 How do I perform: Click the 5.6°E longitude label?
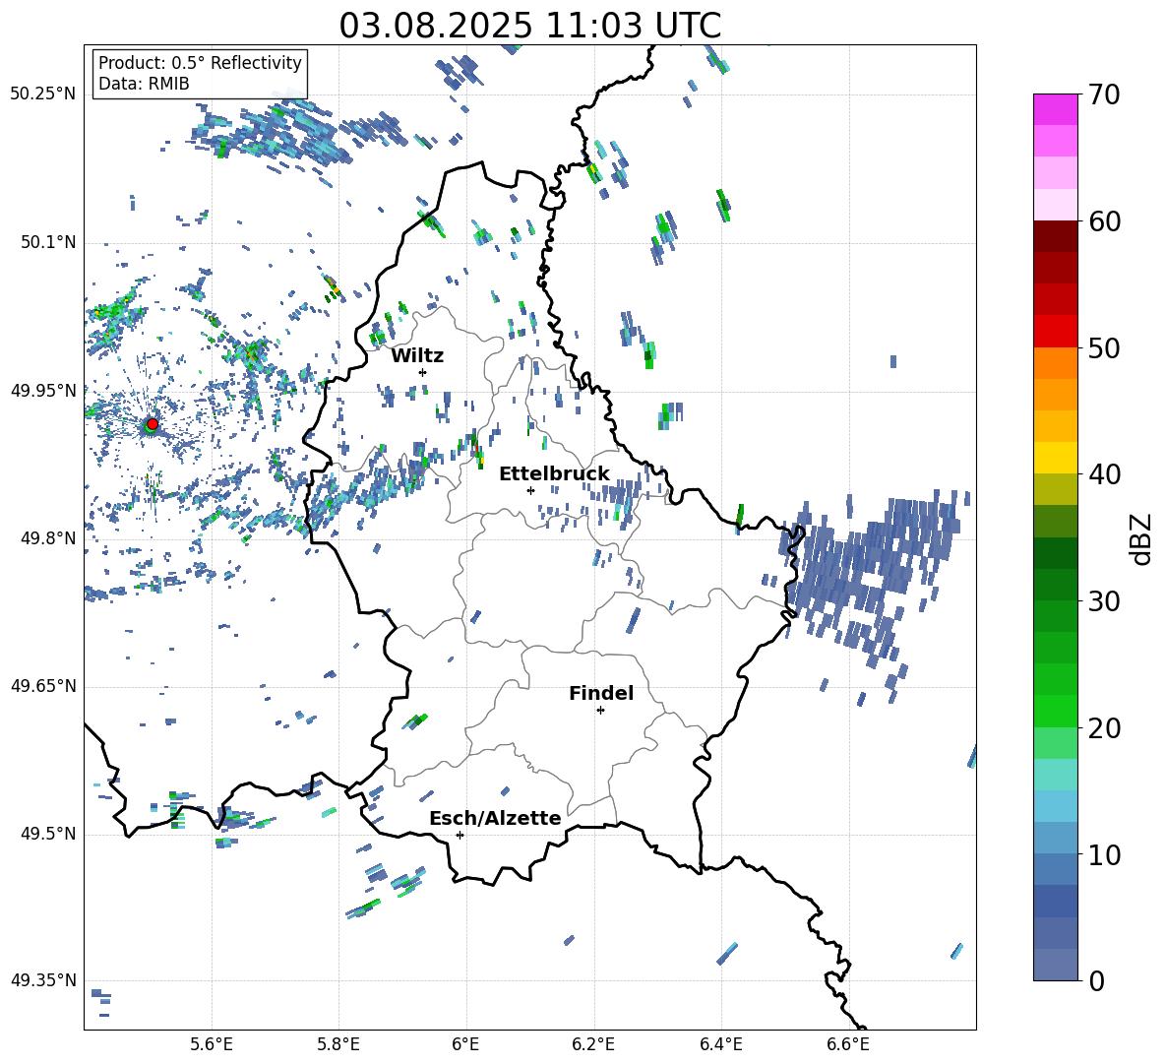(x=212, y=1044)
